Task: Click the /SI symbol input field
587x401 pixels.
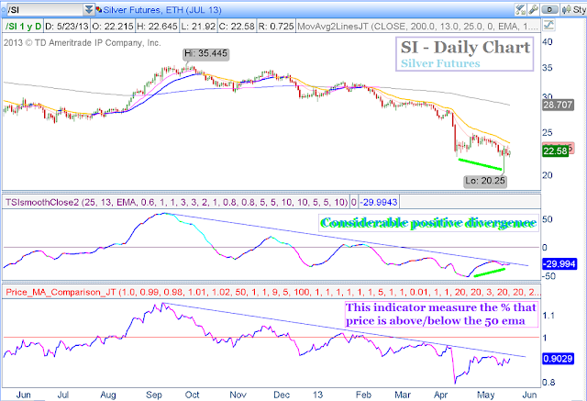Action: pos(45,10)
